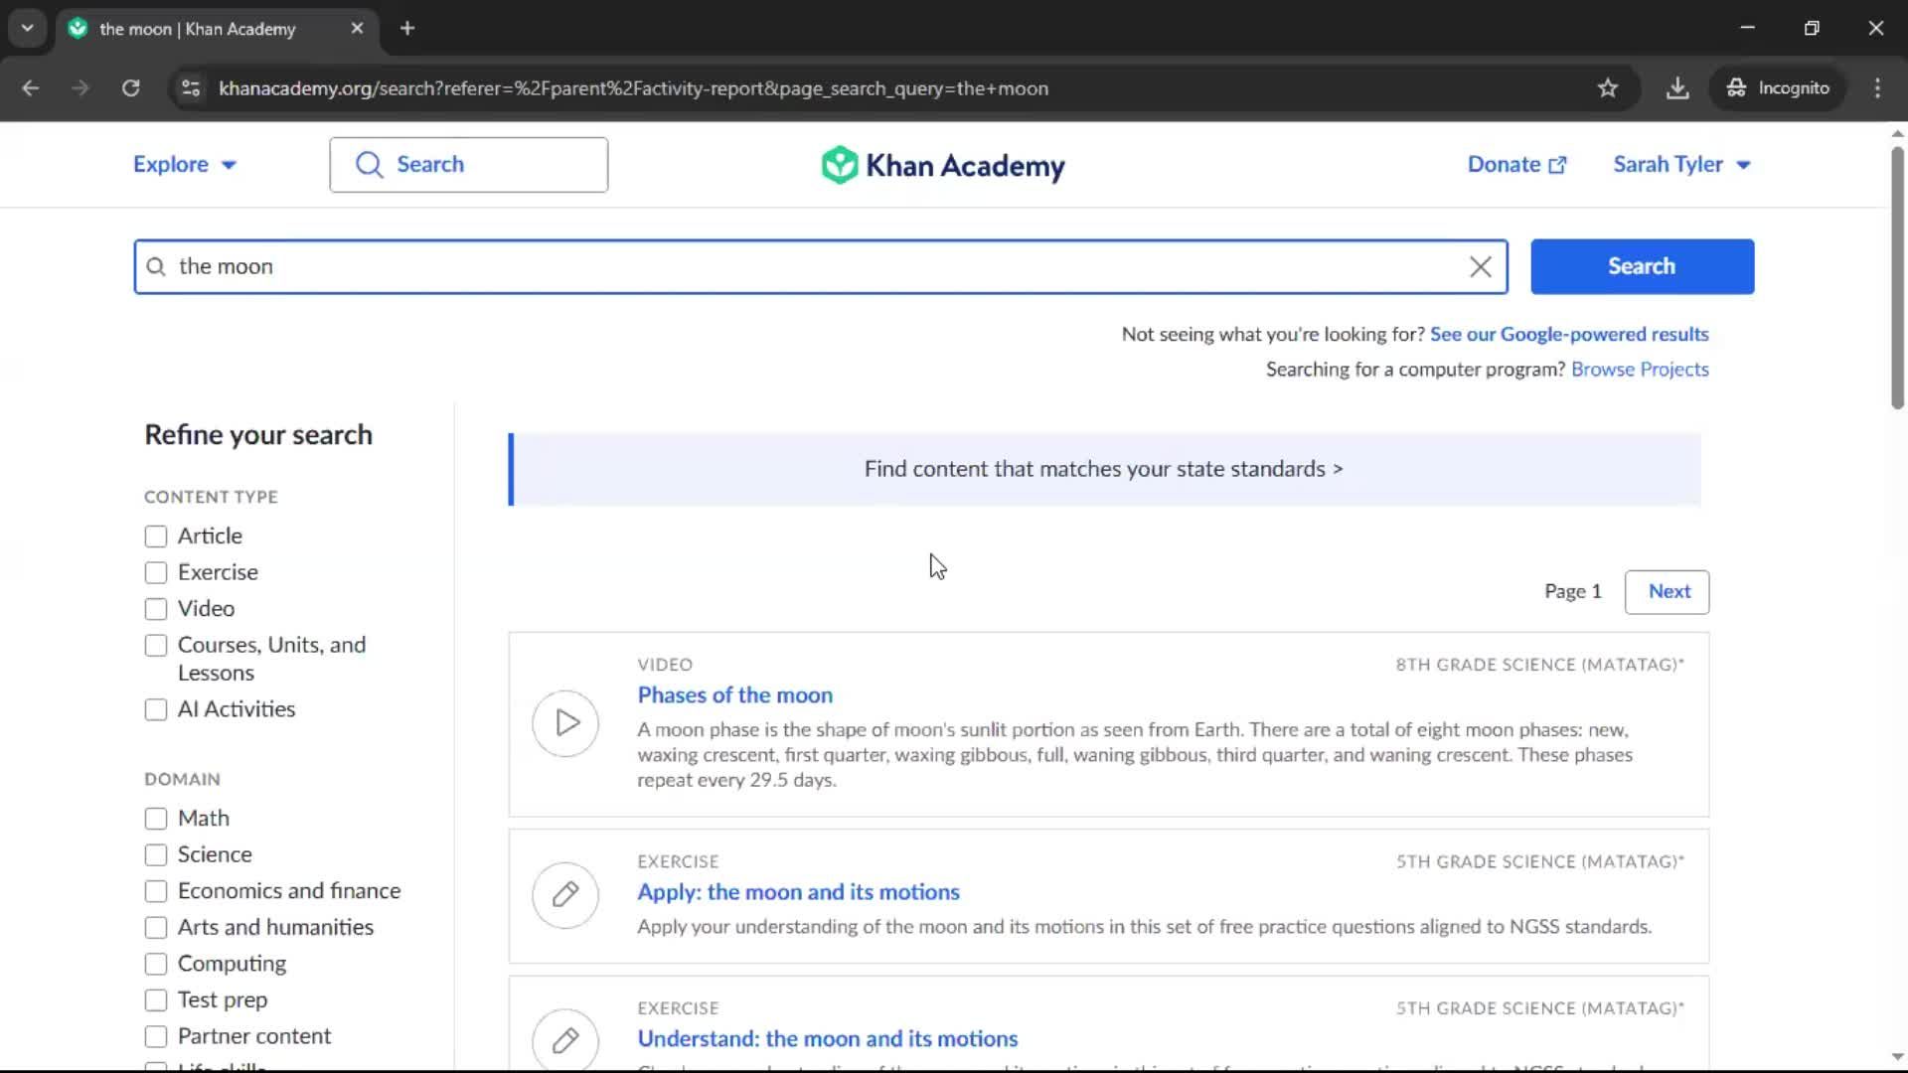Click the forward navigation arrow
Viewport: 1908px width, 1073px height.
coord(80,88)
